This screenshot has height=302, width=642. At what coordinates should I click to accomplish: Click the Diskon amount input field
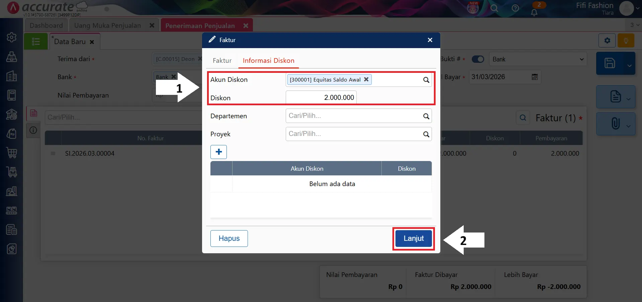(321, 98)
